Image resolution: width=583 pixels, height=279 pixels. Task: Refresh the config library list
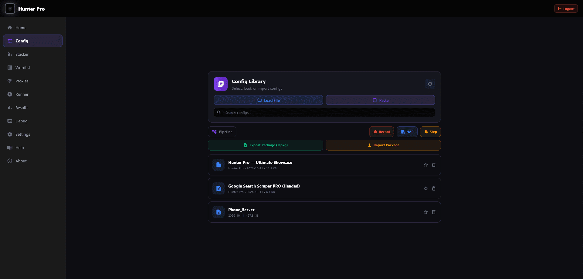pos(430,84)
